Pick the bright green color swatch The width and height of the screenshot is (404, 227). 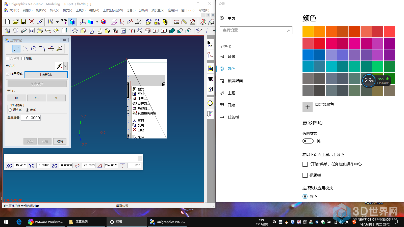377,67
